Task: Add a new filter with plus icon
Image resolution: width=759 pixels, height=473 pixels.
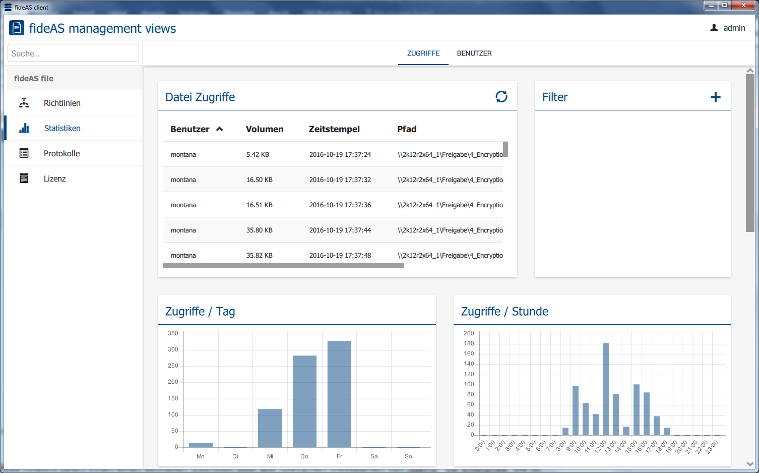Action: [715, 97]
